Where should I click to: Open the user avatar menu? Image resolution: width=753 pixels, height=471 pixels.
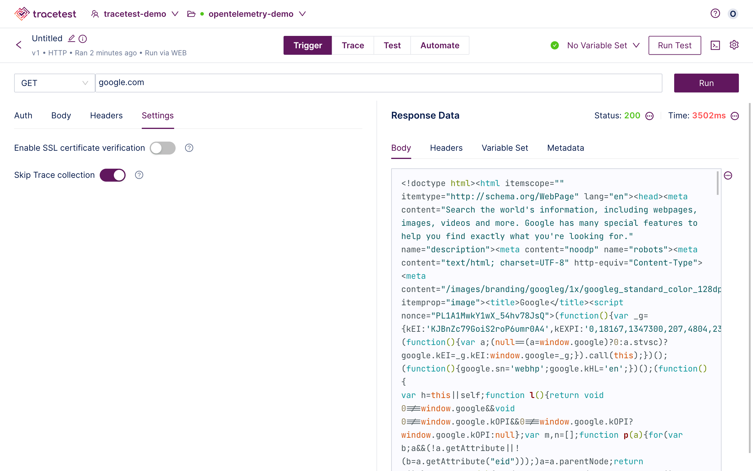point(733,14)
